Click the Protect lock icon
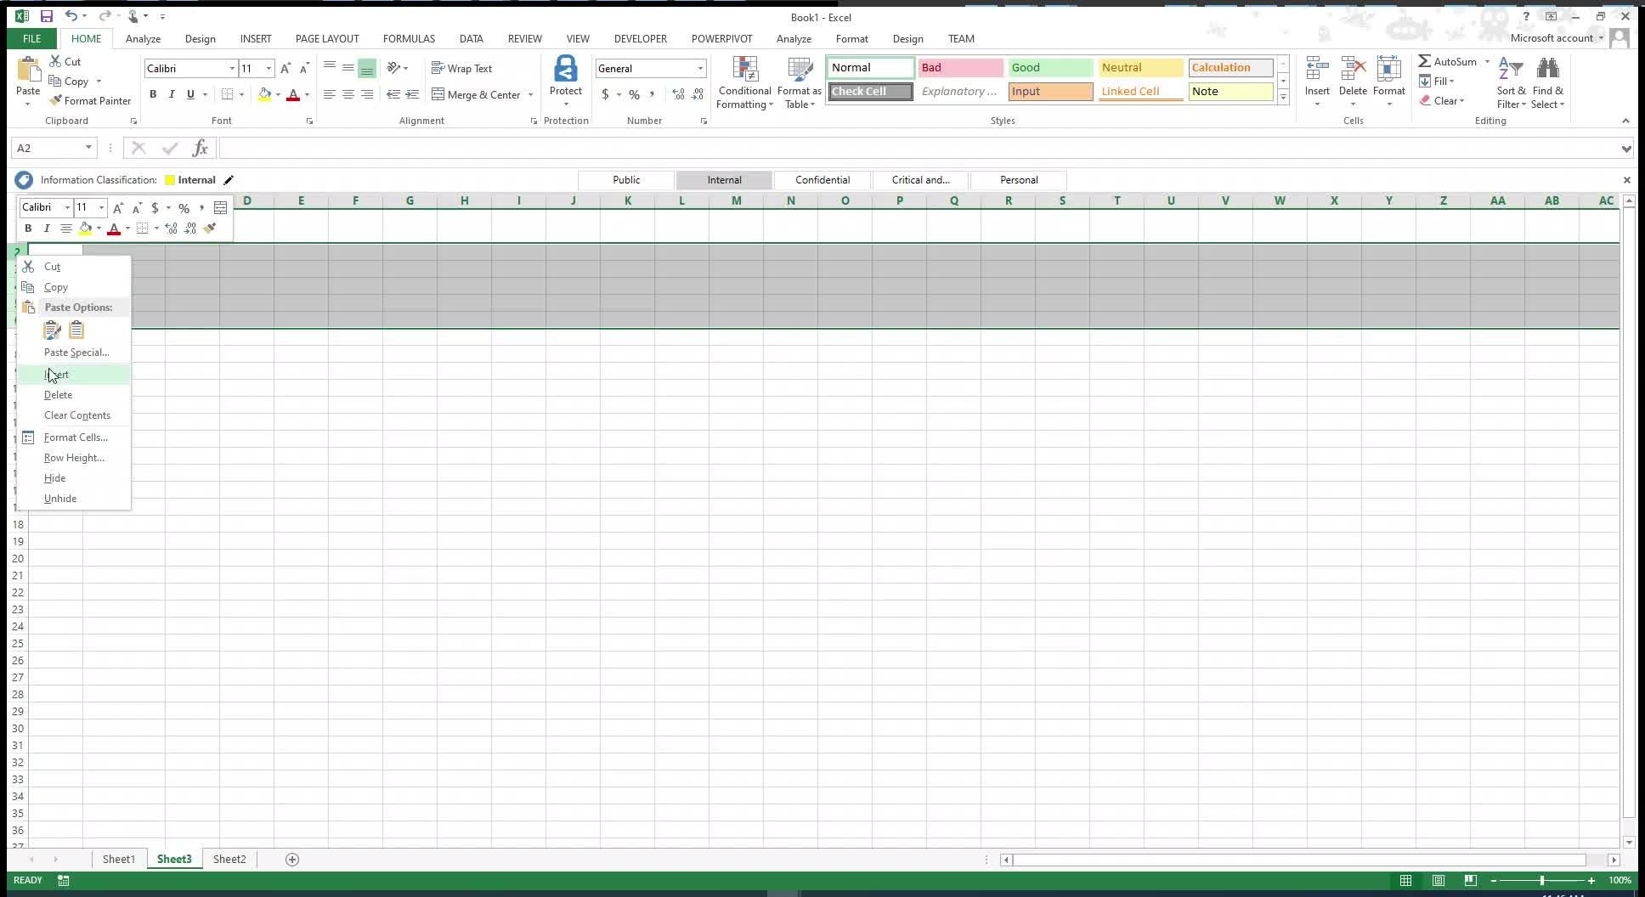1645x897 pixels. (565, 69)
